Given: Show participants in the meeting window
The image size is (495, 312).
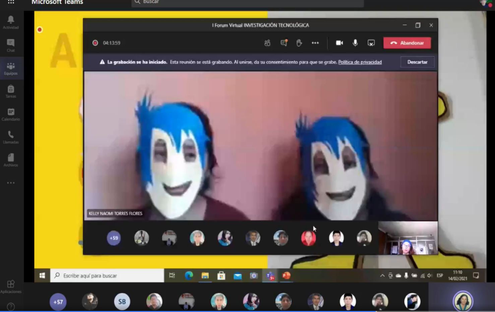Looking at the screenshot, I should [x=267, y=43].
